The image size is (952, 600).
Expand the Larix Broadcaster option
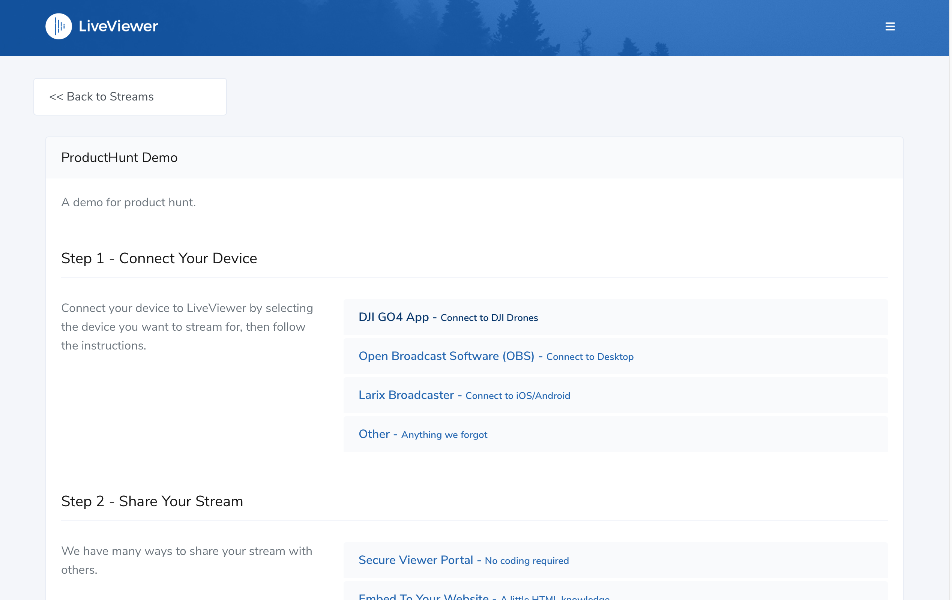coord(406,395)
